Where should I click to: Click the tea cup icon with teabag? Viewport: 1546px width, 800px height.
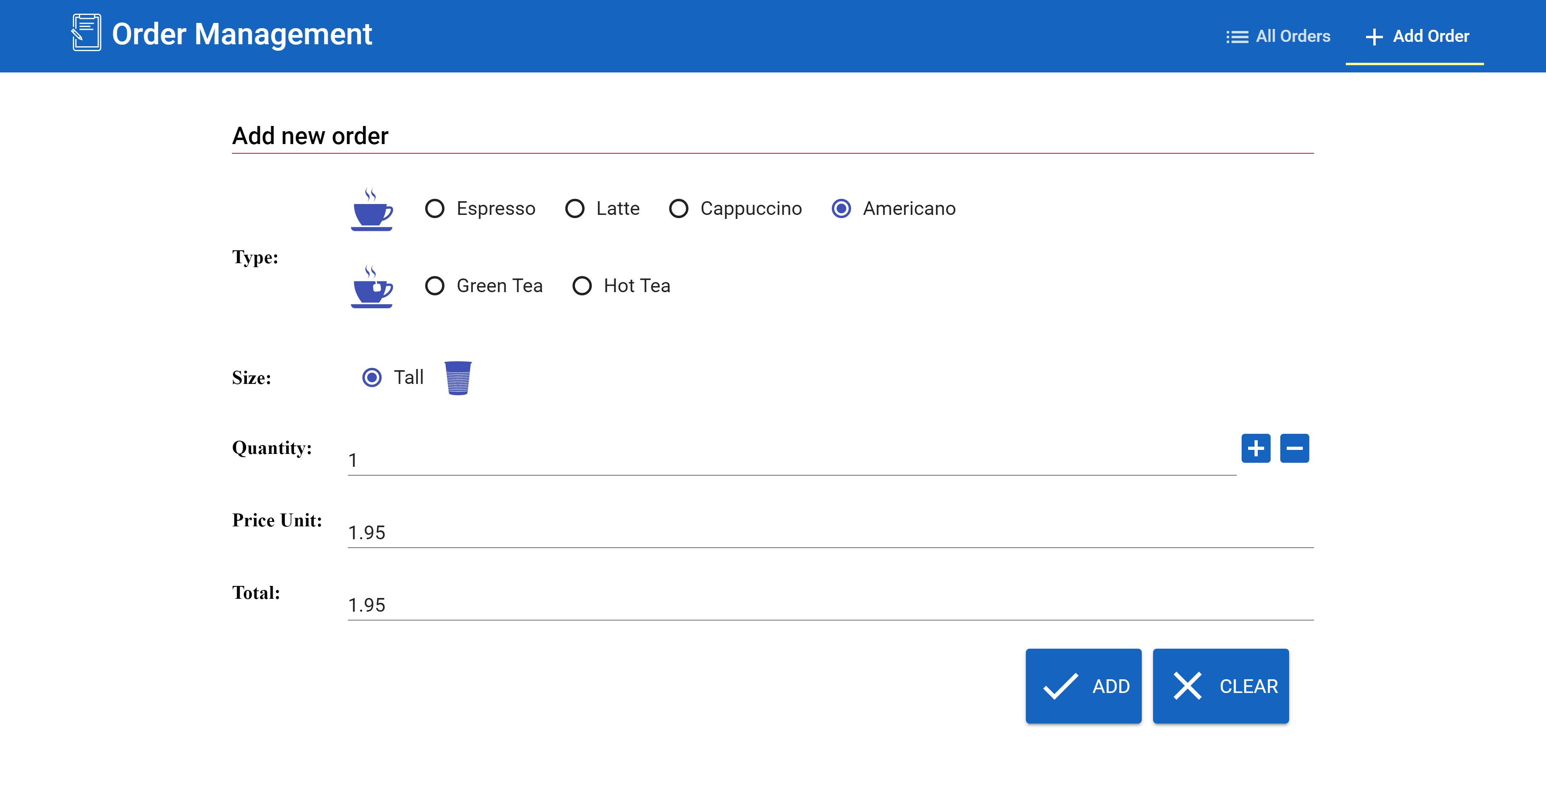tap(372, 287)
